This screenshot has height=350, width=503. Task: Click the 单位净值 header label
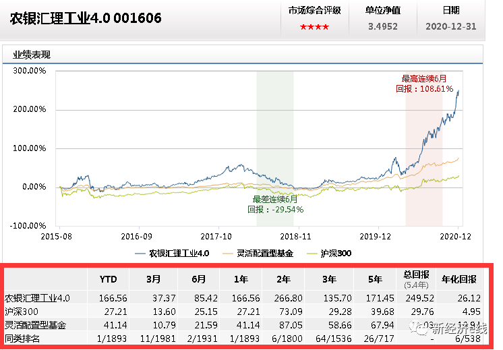point(383,11)
